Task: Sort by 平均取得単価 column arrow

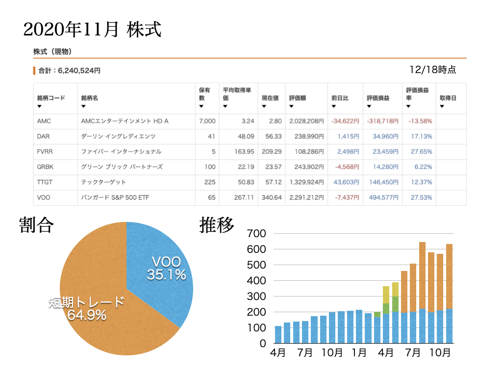Action: click(226, 107)
